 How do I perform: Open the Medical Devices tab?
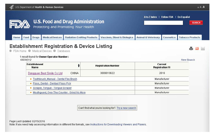pyautogui.click(x=52, y=37)
